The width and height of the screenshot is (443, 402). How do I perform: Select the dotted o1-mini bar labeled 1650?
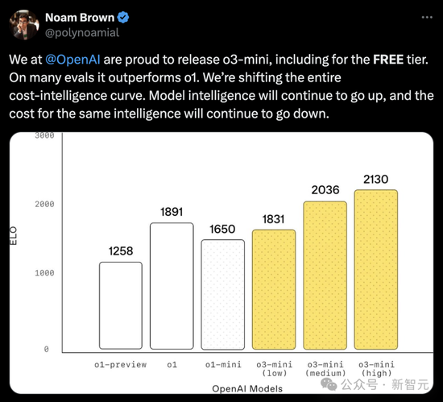click(222, 294)
